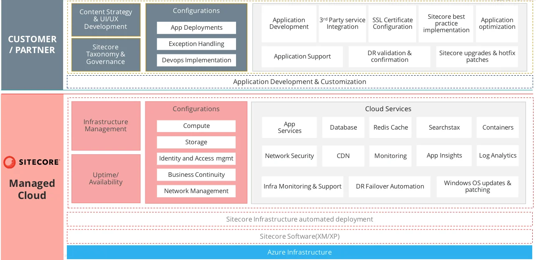Click the Redis Cache box
The image size is (536, 260).
click(391, 127)
